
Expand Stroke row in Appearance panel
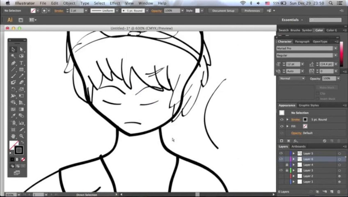(287, 120)
